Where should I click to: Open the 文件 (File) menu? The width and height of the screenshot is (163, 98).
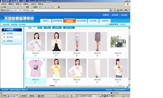point(4,4)
